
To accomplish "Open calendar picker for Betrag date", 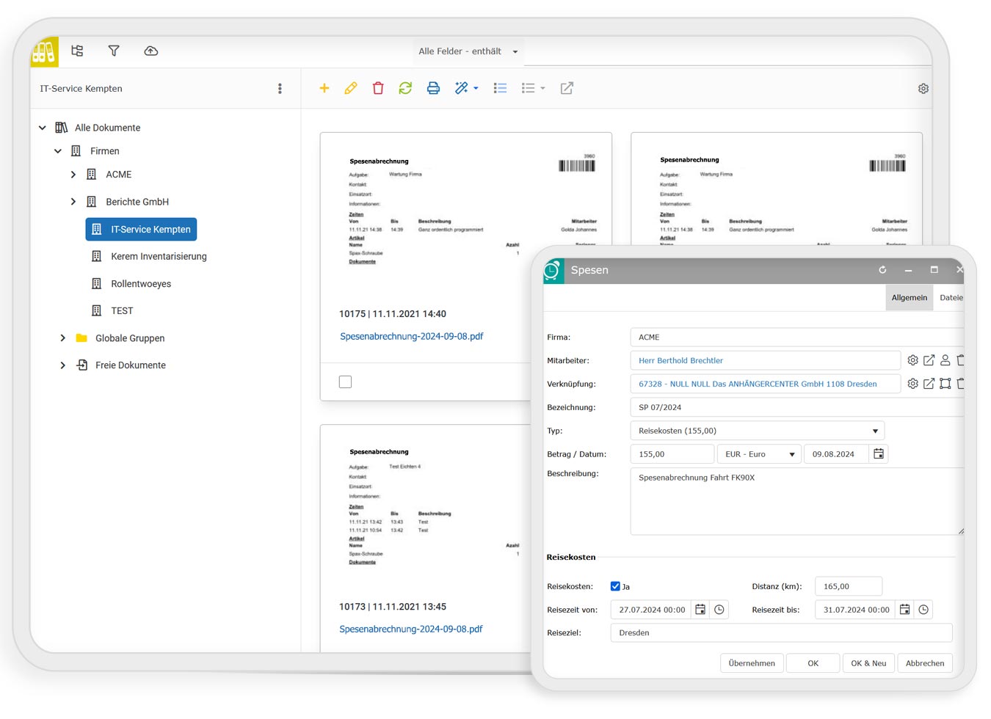I will [x=879, y=454].
